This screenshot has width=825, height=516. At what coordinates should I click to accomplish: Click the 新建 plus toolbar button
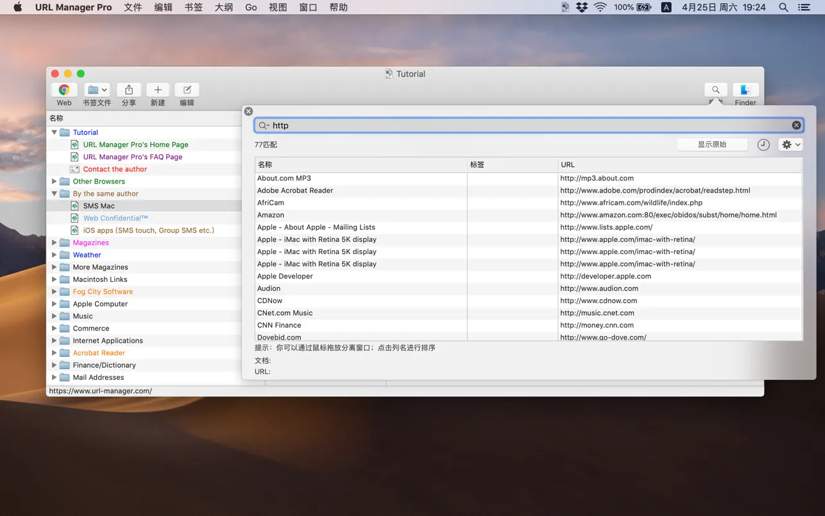(158, 90)
